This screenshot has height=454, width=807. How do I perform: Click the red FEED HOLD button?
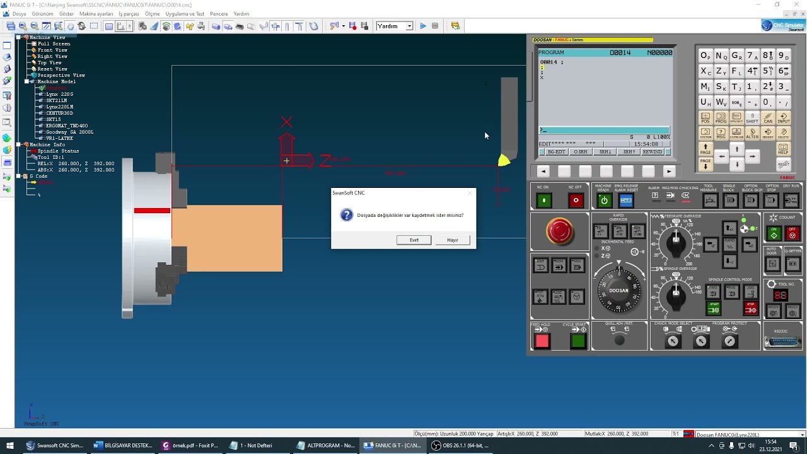coord(542,340)
